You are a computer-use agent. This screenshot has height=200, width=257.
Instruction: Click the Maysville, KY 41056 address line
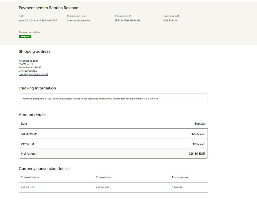click(x=30, y=67)
